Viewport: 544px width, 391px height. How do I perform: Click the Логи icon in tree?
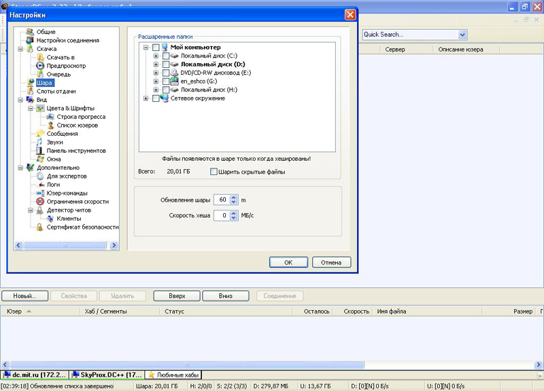coord(41,185)
